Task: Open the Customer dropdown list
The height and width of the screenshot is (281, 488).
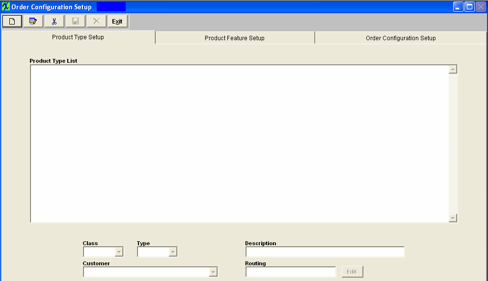Action: tap(213, 272)
